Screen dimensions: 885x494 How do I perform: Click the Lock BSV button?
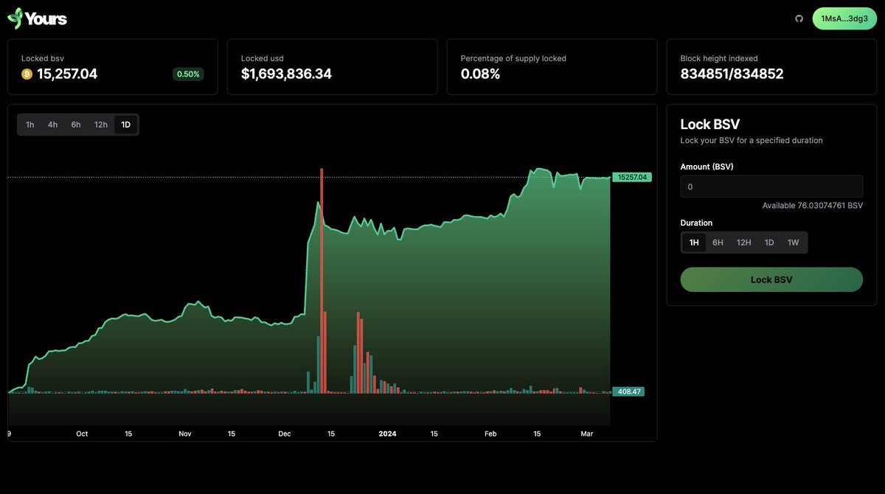[771, 279]
